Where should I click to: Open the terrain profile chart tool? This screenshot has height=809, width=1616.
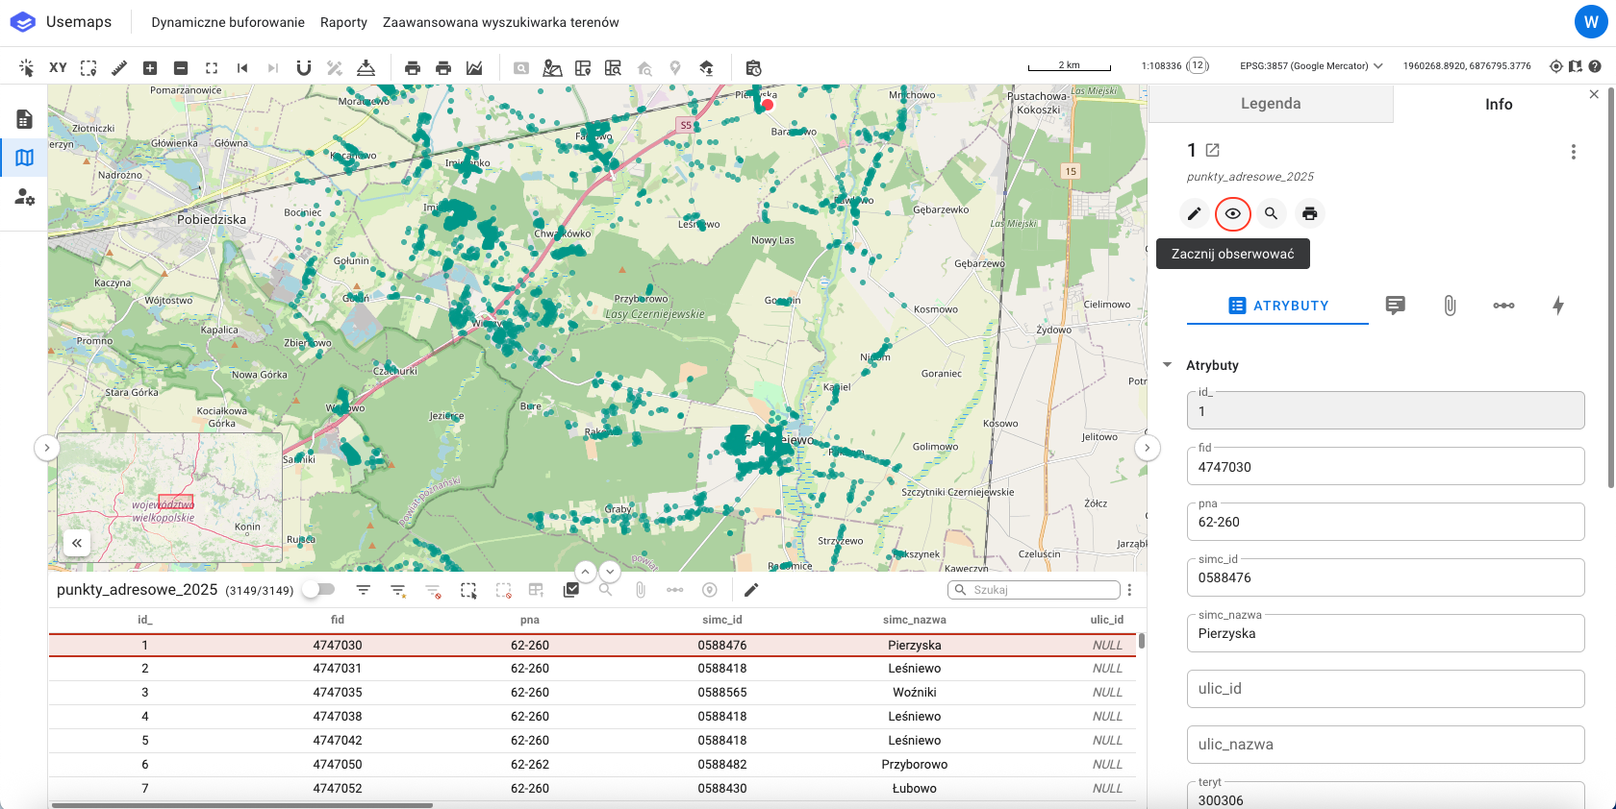click(474, 67)
